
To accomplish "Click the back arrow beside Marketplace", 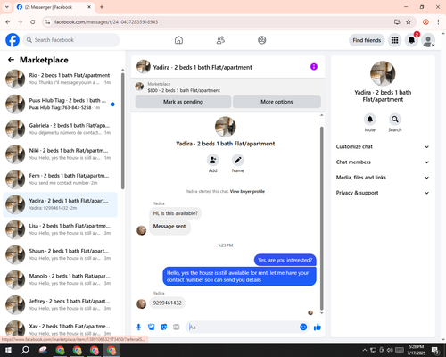I will [x=11, y=60].
